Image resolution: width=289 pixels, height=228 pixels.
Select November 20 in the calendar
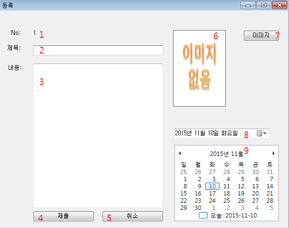(255, 193)
